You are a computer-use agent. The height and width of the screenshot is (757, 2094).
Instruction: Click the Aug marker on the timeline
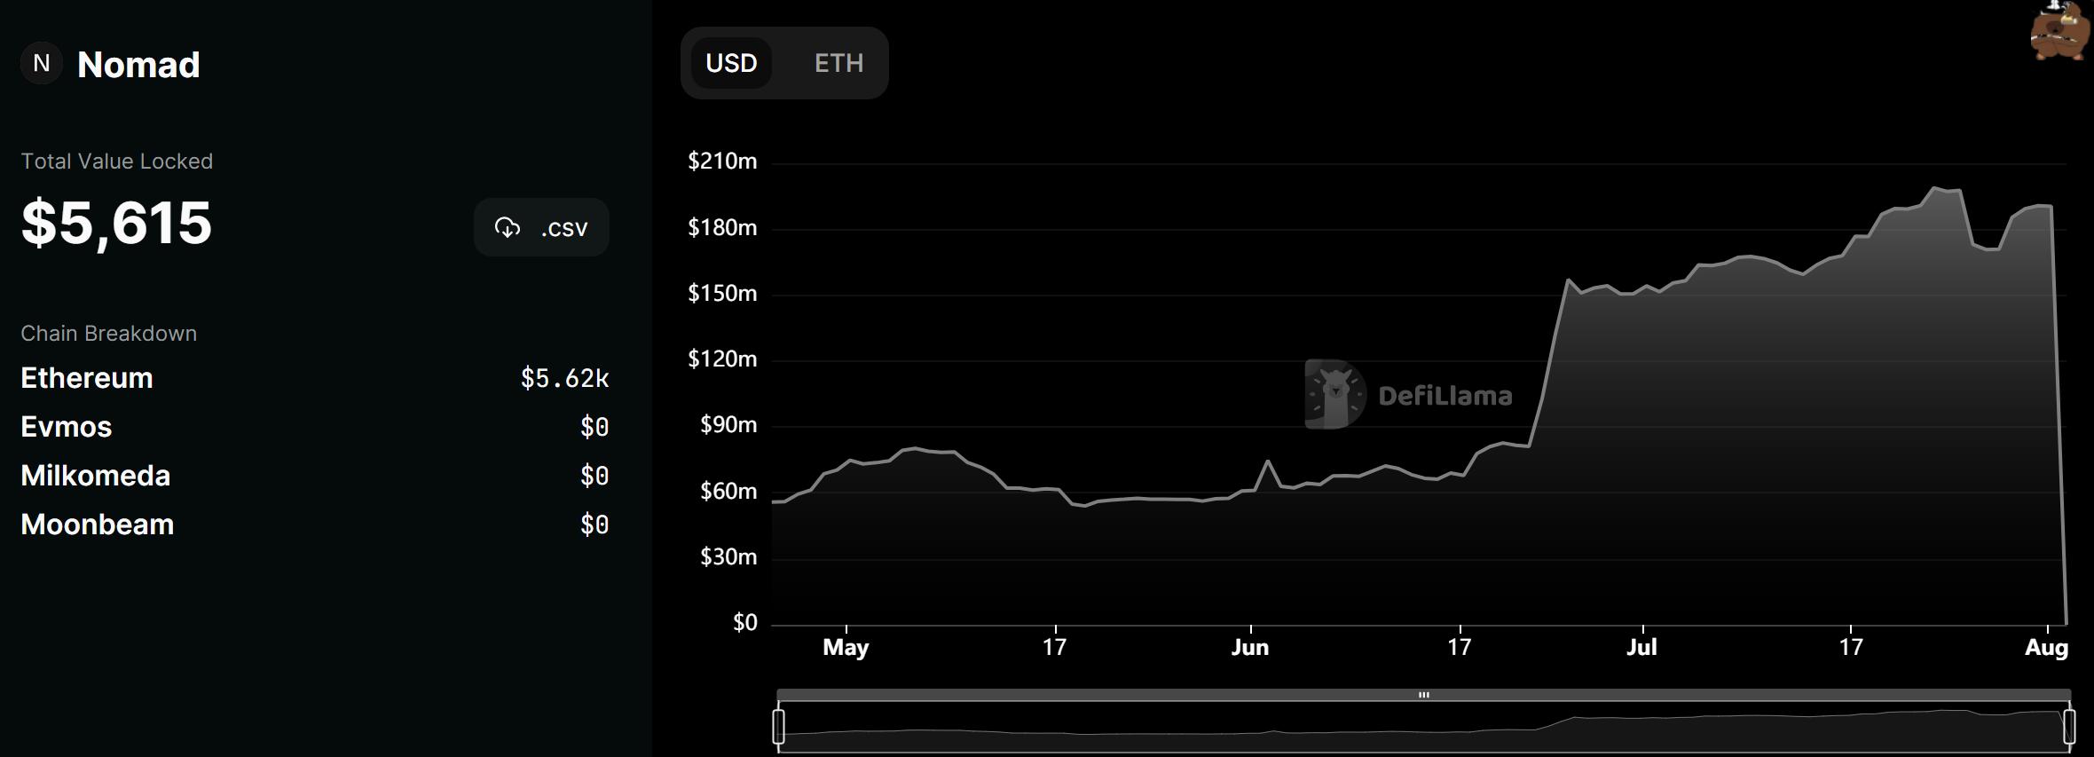2046,647
